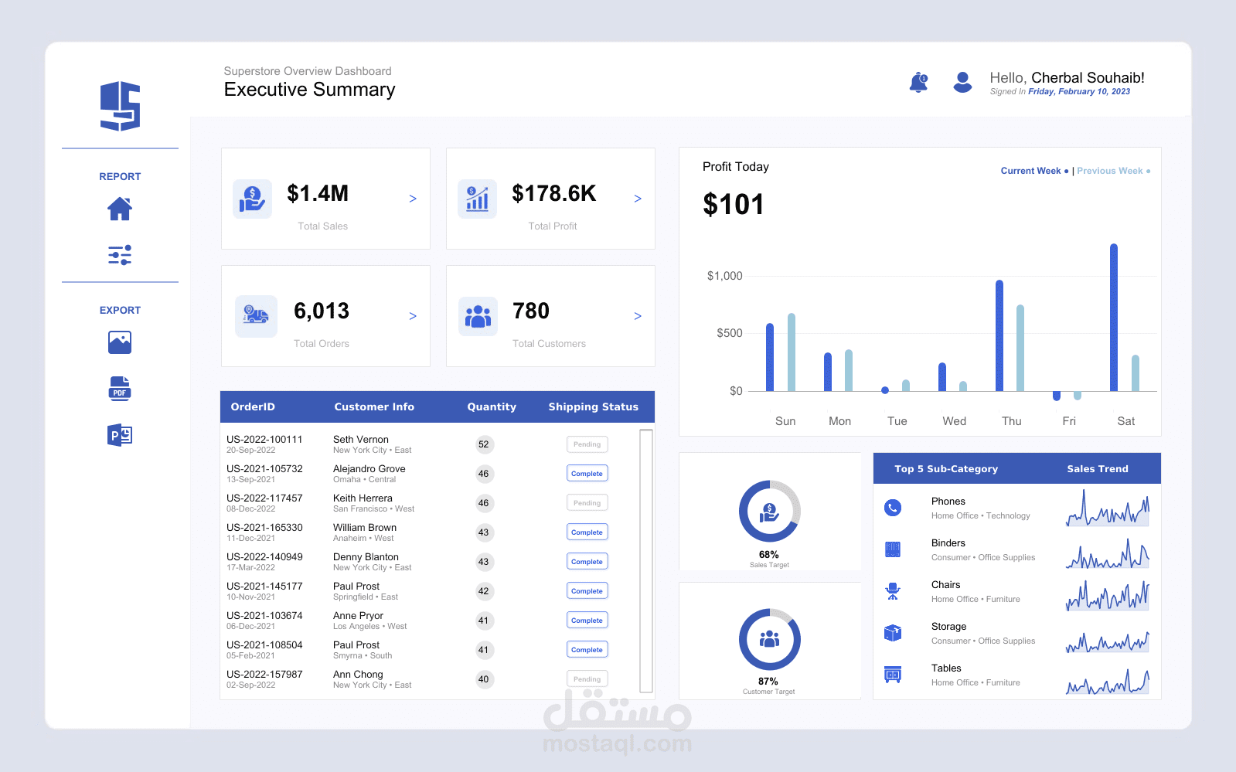This screenshot has height=772, width=1236.
Task: Click the Phones sales trend sparkline
Action: click(1108, 508)
